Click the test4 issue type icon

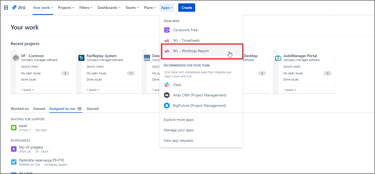pos(14,128)
